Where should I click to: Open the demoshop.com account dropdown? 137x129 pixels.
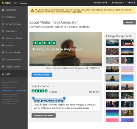(x=118, y=3)
